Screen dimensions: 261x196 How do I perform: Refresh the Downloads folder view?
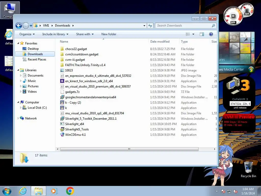(x=150, y=26)
